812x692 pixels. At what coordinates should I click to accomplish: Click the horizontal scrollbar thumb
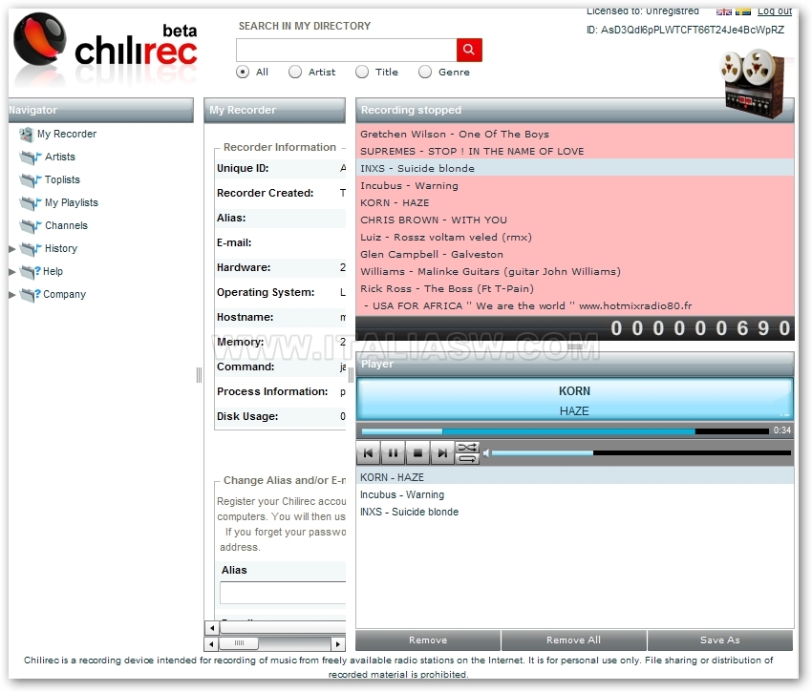pyautogui.click(x=239, y=644)
